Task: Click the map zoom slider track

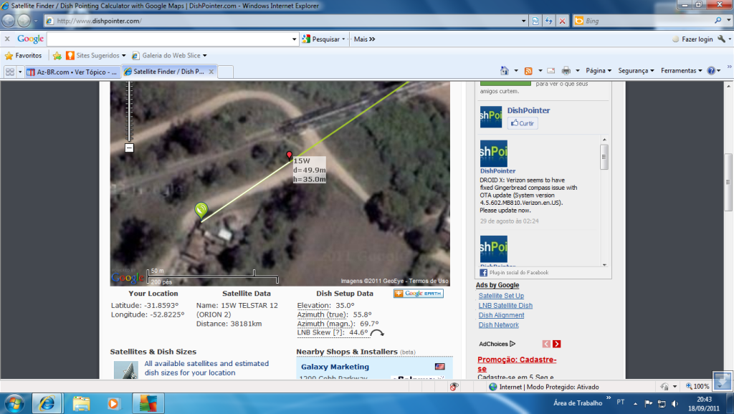Action: tap(129, 111)
